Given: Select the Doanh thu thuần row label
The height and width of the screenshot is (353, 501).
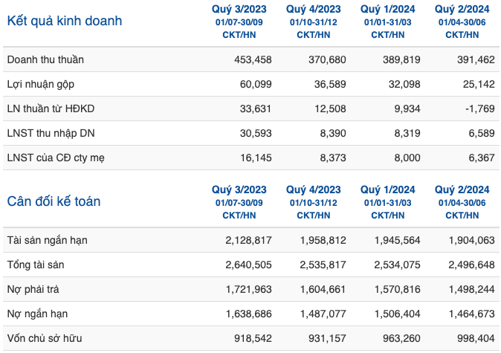Looking at the screenshot, I should click(45, 59).
